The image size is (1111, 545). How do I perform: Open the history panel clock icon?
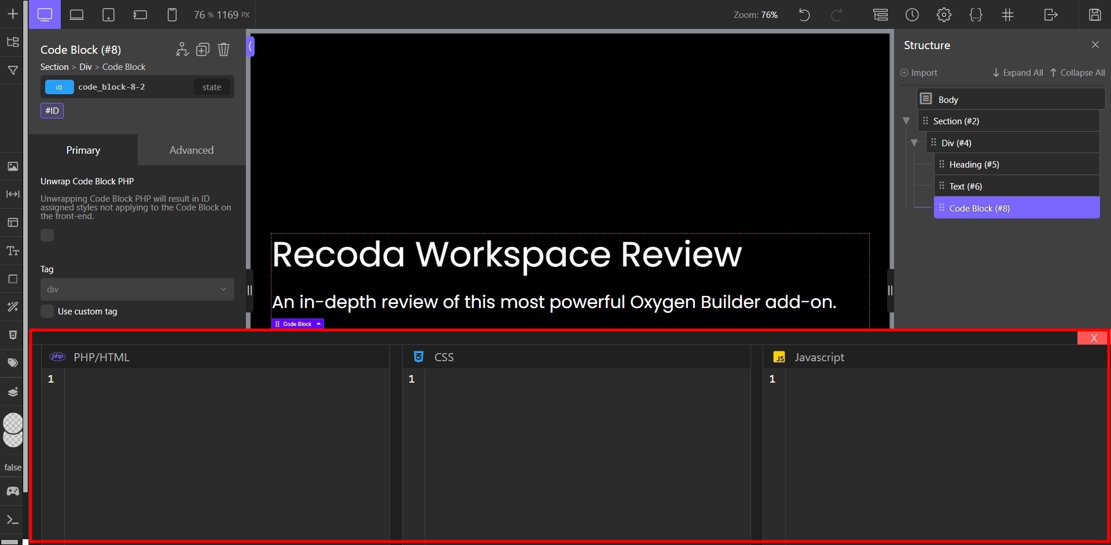(913, 15)
